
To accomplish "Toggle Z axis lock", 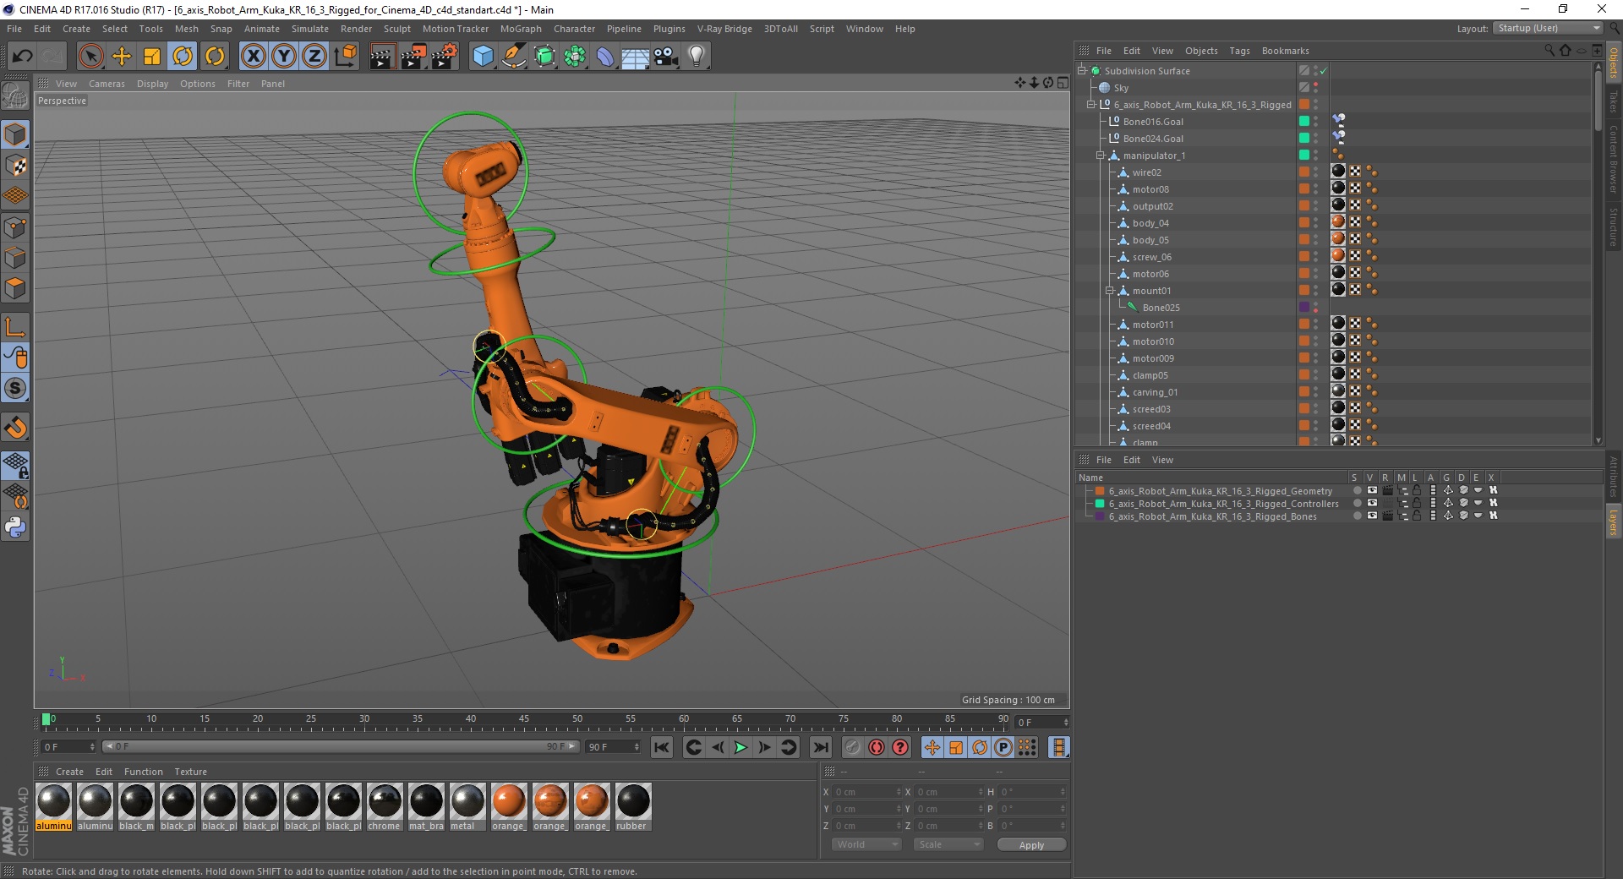I will [314, 57].
